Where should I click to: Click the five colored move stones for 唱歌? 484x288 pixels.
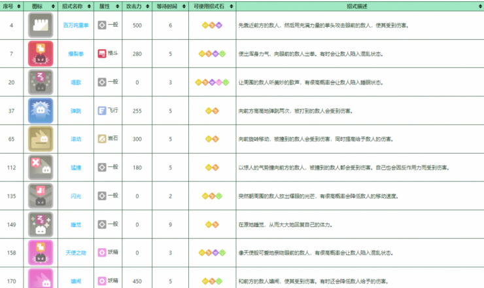tap(211, 82)
